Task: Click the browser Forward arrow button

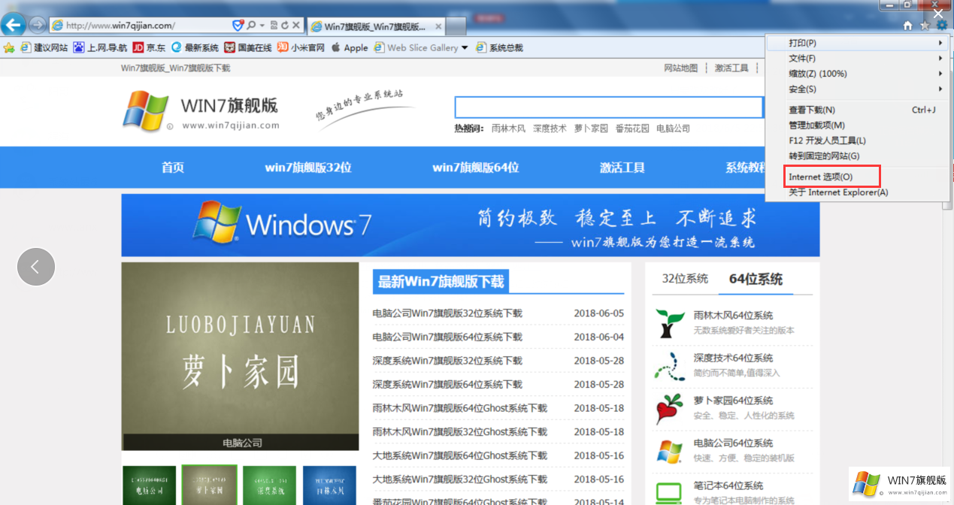Action: (37, 25)
